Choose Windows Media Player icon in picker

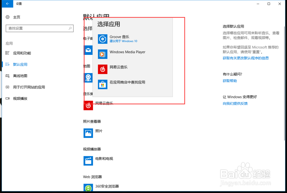[102, 54]
